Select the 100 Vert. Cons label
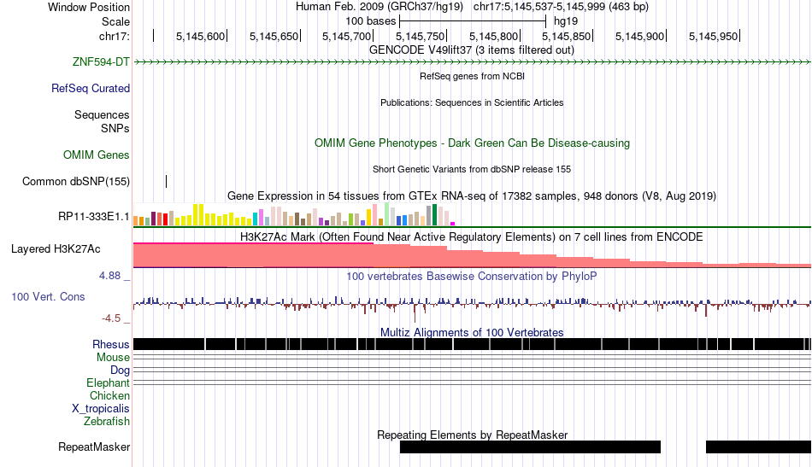Image resolution: width=812 pixels, height=467 pixels. tap(48, 297)
